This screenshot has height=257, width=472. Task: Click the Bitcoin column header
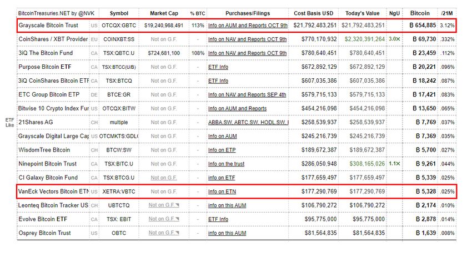(420, 13)
